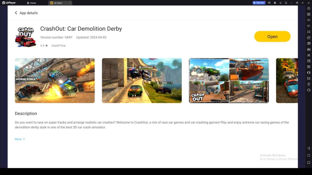Click the Remote button
312x175 pixels.
click(x=259, y=3)
